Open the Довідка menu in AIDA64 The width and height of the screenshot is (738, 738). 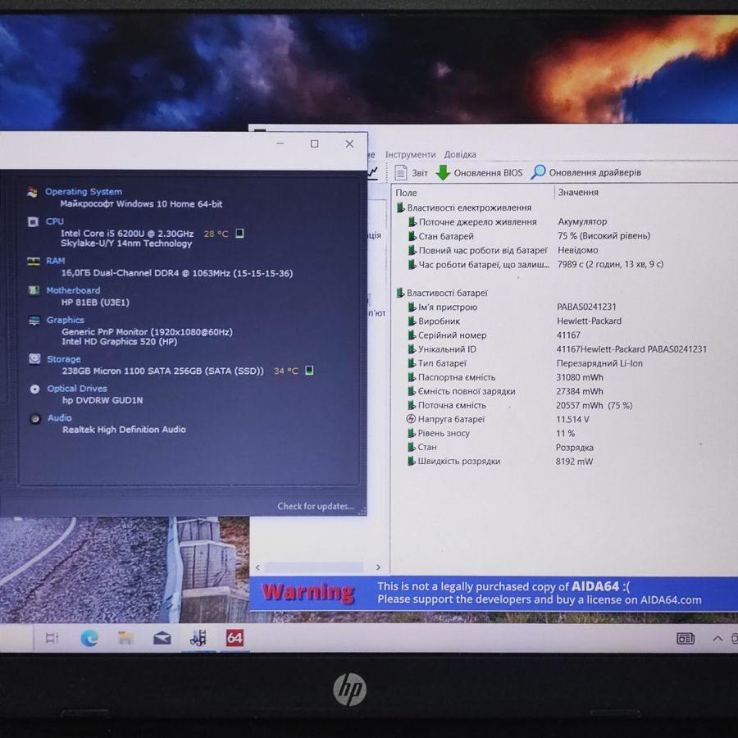460,154
